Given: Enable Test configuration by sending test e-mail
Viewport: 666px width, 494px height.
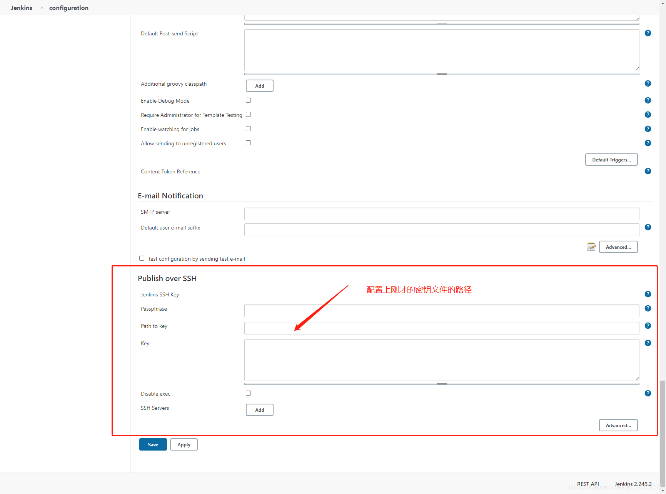Looking at the screenshot, I should click(142, 258).
